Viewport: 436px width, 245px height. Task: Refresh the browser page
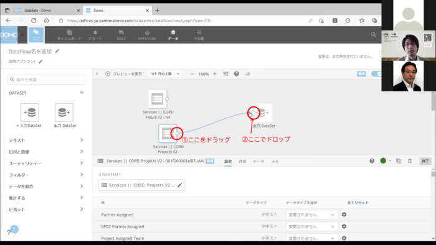point(34,21)
